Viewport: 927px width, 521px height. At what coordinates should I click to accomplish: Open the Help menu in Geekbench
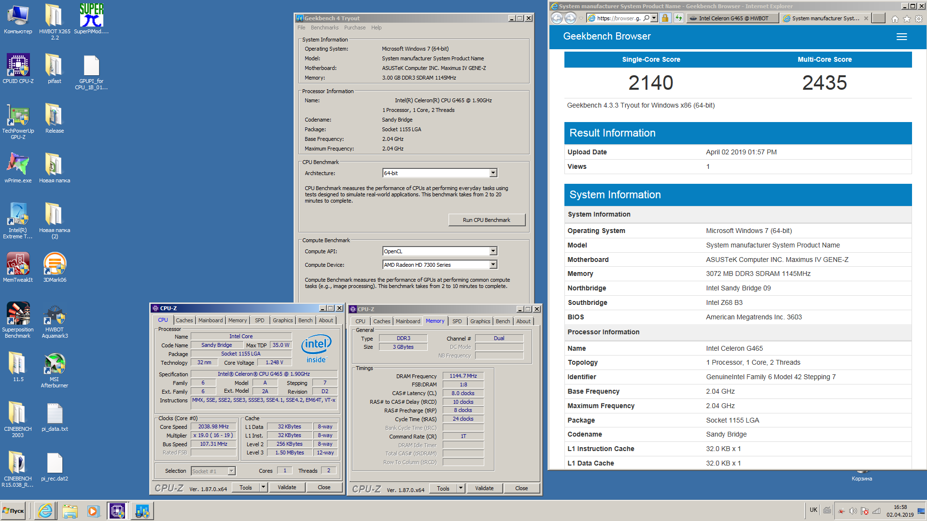coord(376,28)
